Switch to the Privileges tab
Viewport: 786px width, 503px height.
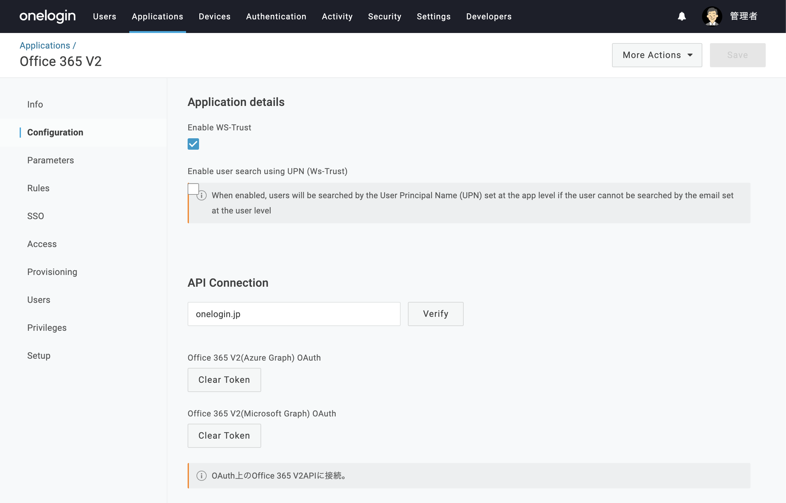(47, 328)
